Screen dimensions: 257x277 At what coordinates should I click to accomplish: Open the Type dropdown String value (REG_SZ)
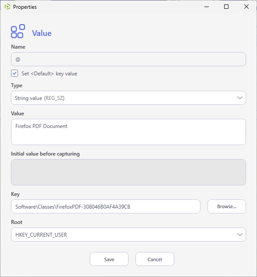pos(128,98)
